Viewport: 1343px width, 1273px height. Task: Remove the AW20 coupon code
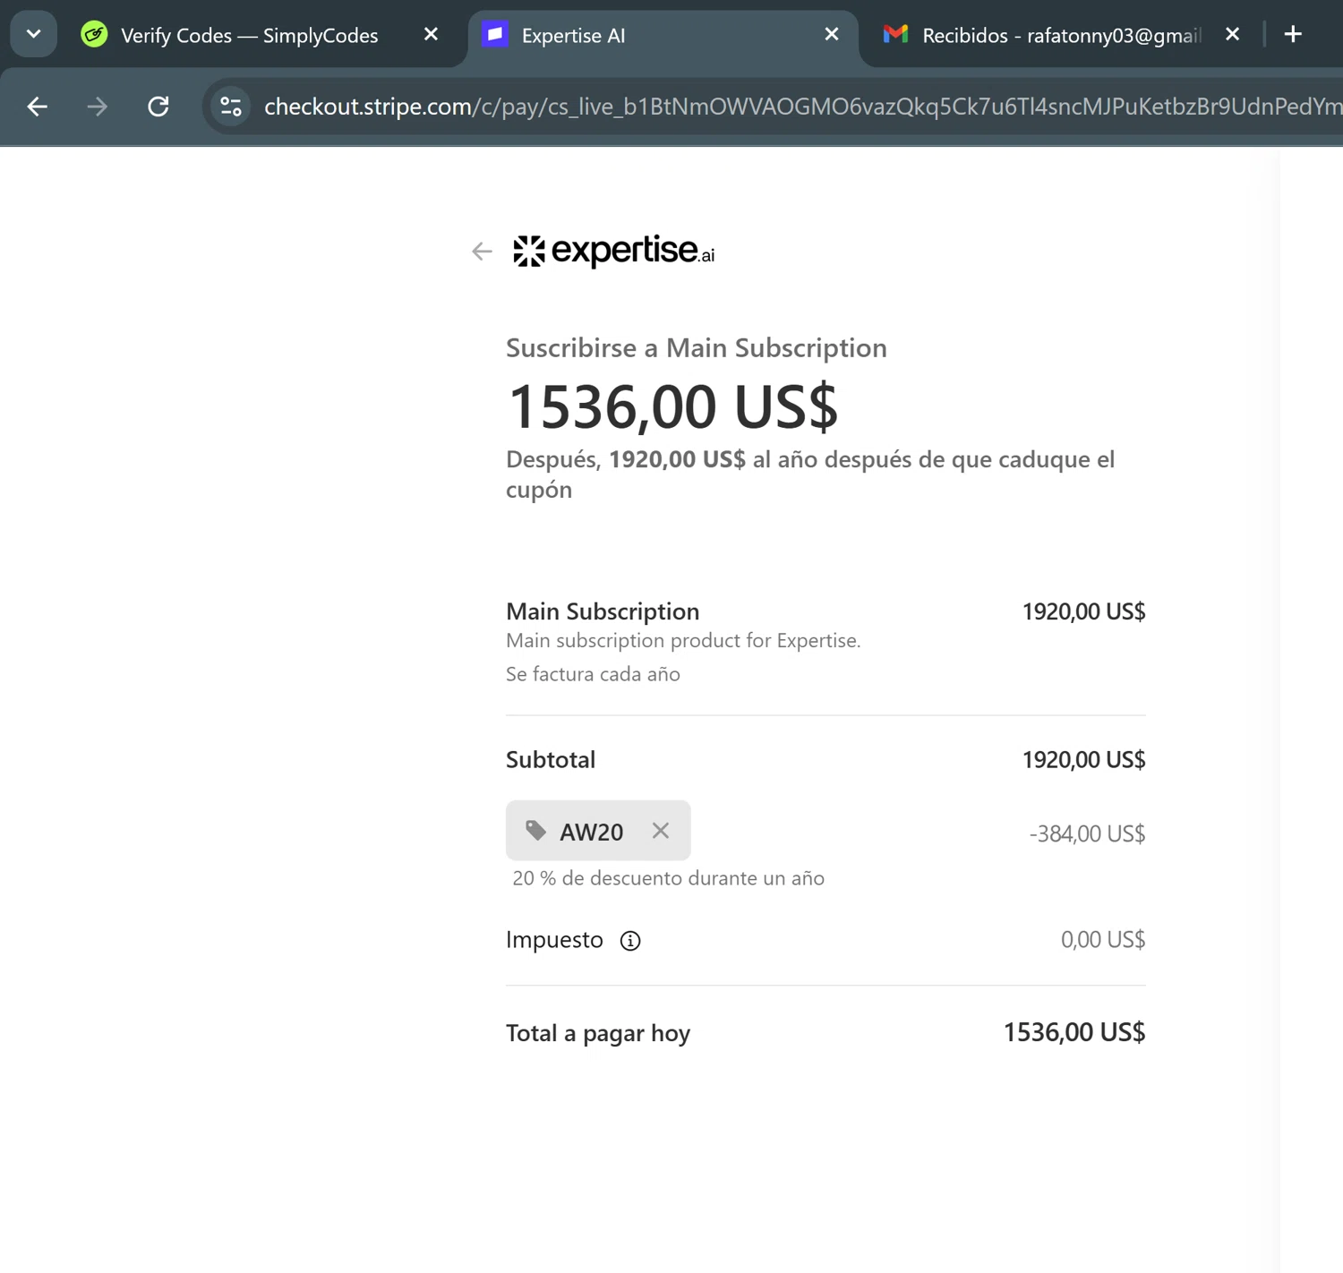[661, 831]
